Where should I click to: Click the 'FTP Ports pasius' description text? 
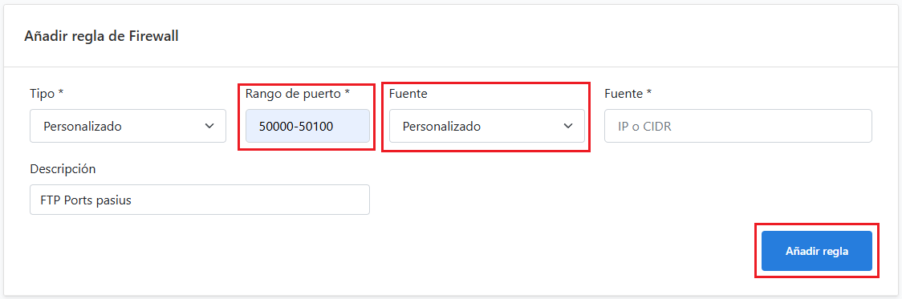pos(87,200)
